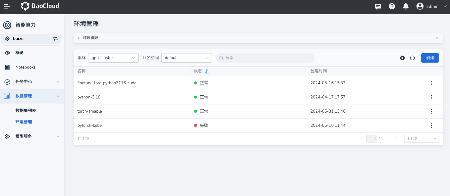
Task: Open the python-3.10 environment entry
Action: click(x=89, y=97)
